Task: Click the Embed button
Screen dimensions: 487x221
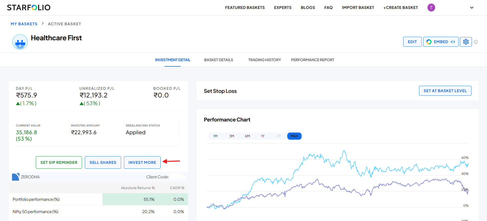Action: point(441,42)
